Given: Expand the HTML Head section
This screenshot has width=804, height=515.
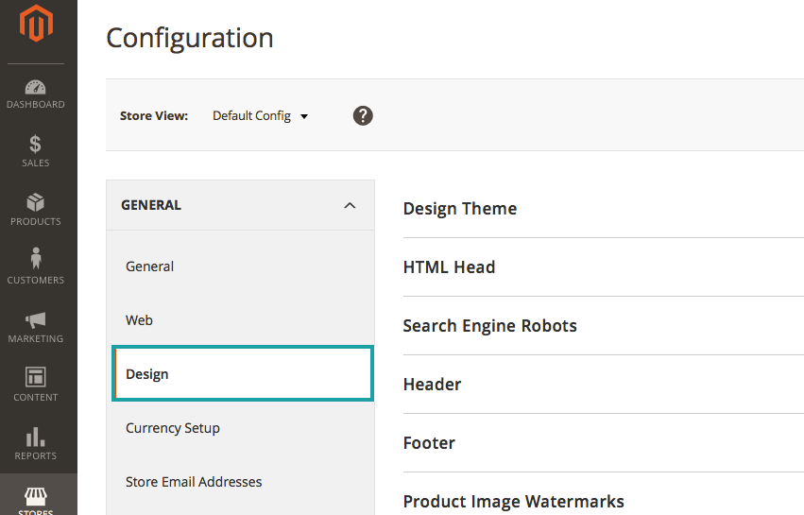Looking at the screenshot, I should [x=449, y=267].
